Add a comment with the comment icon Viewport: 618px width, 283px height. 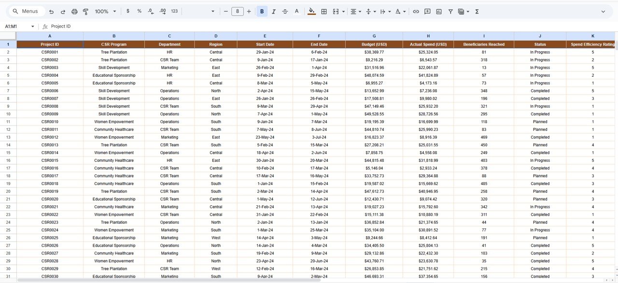tap(427, 11)
